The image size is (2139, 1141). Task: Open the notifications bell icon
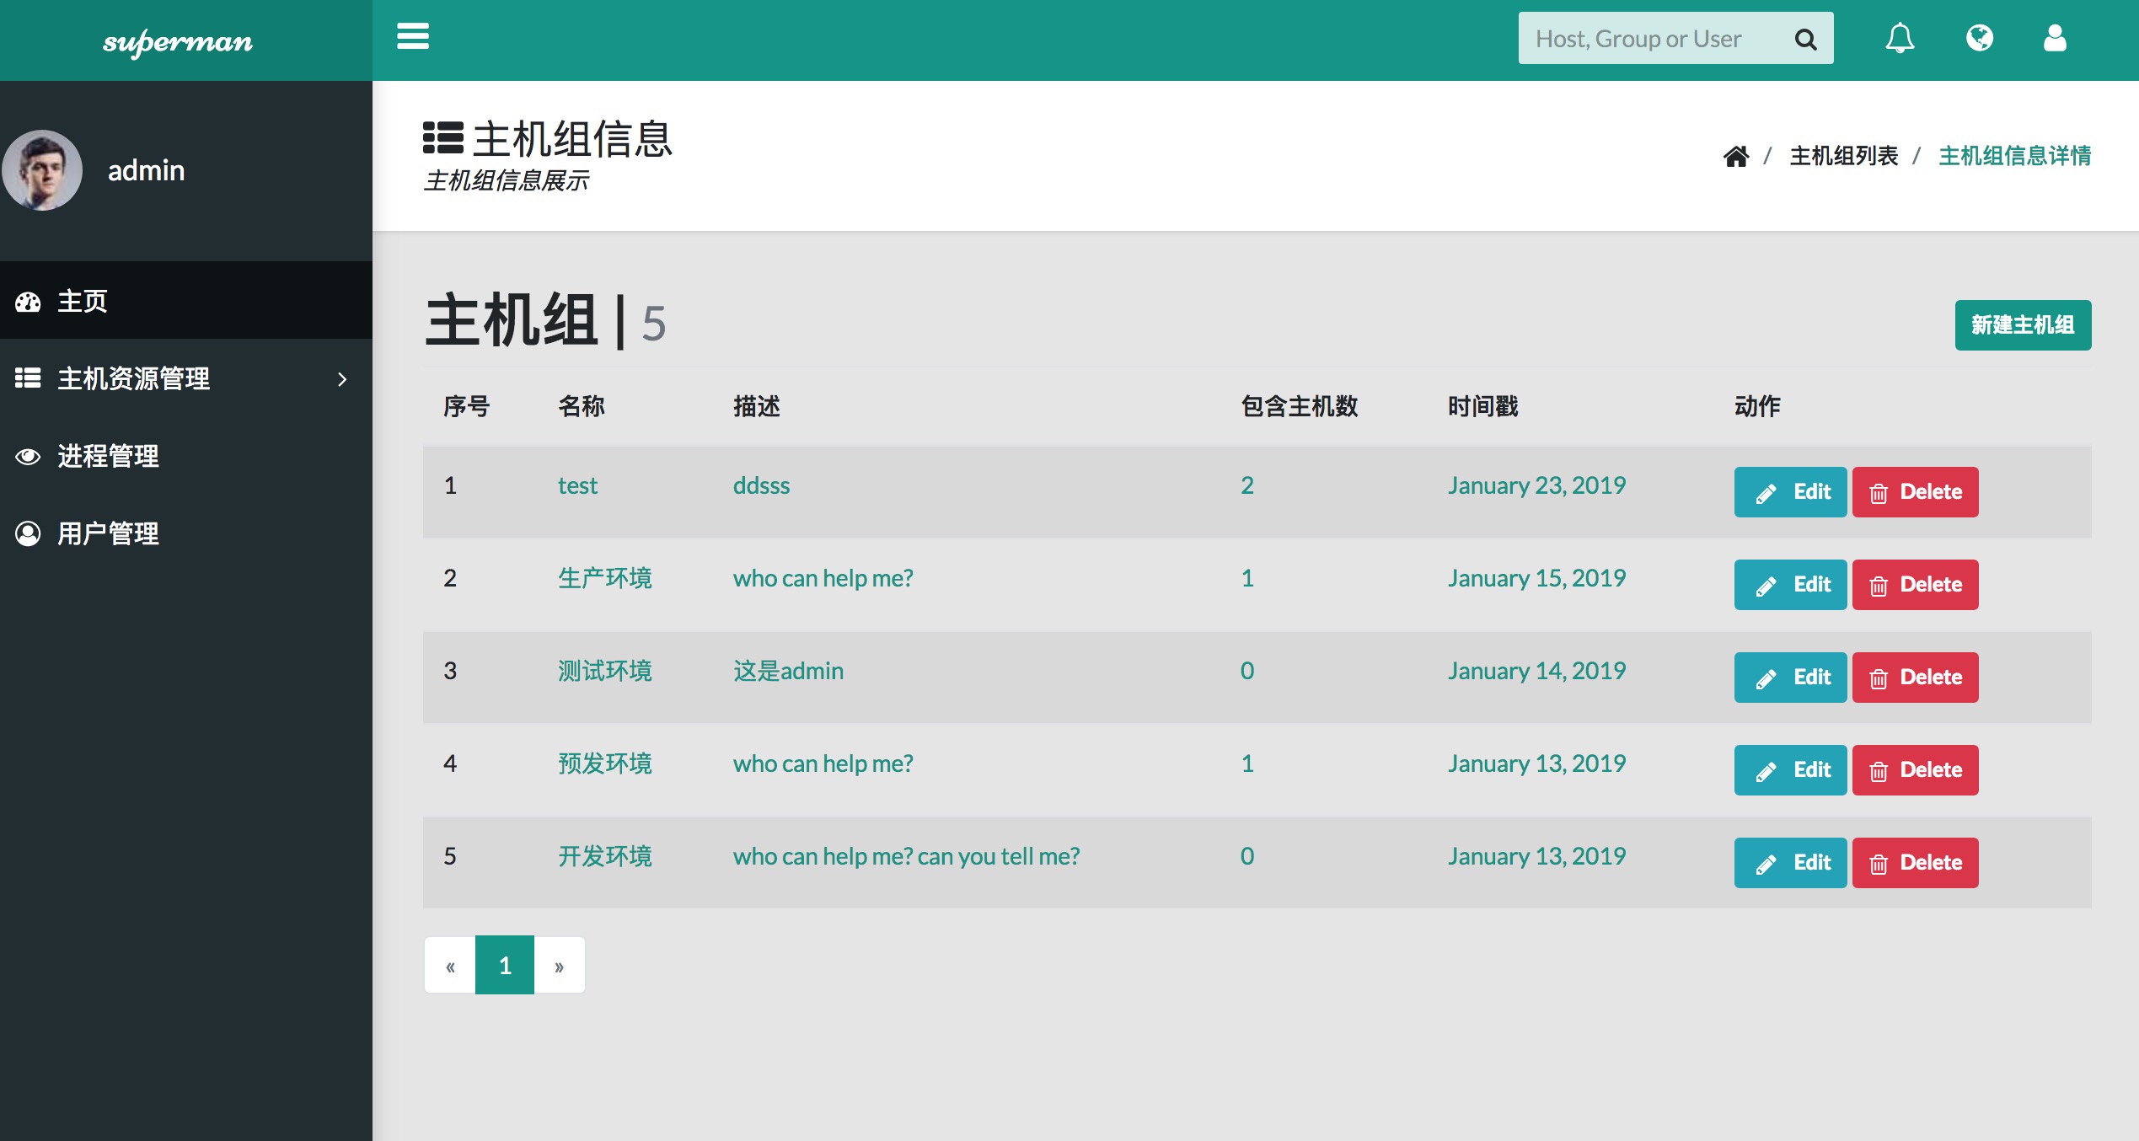tap(1900, 38)
